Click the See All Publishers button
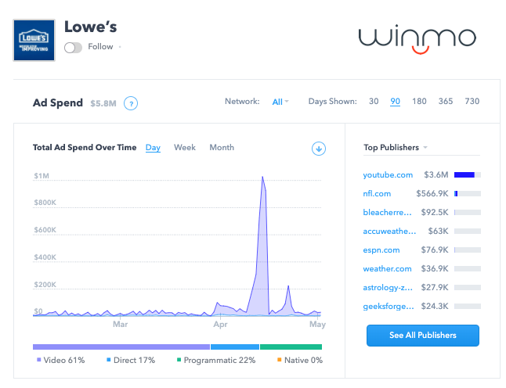Image resolution: width=506 pixels, height=388 pixels. pyautogui.click(x=423, y=336)
